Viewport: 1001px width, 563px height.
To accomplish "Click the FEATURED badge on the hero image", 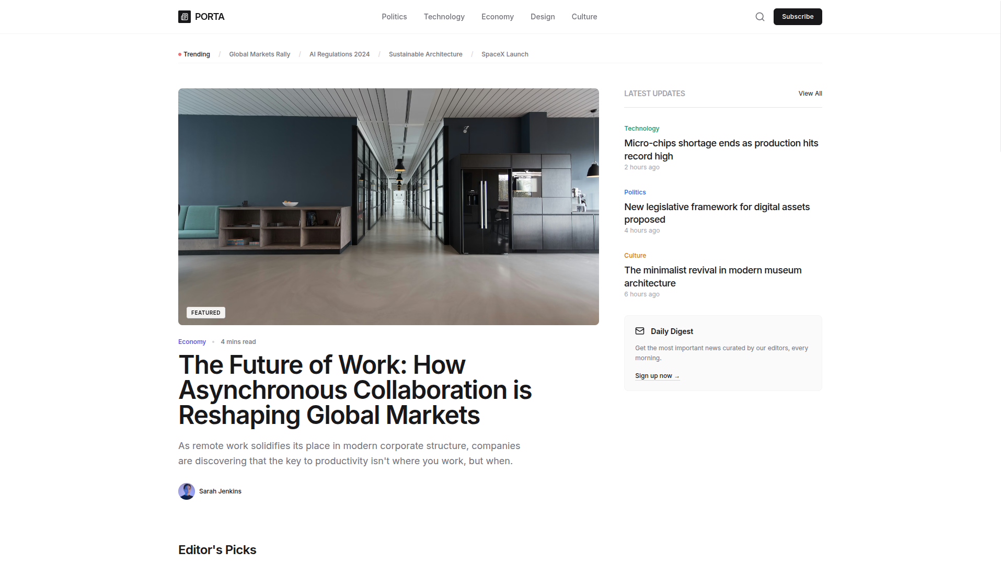I will point(205,312).
